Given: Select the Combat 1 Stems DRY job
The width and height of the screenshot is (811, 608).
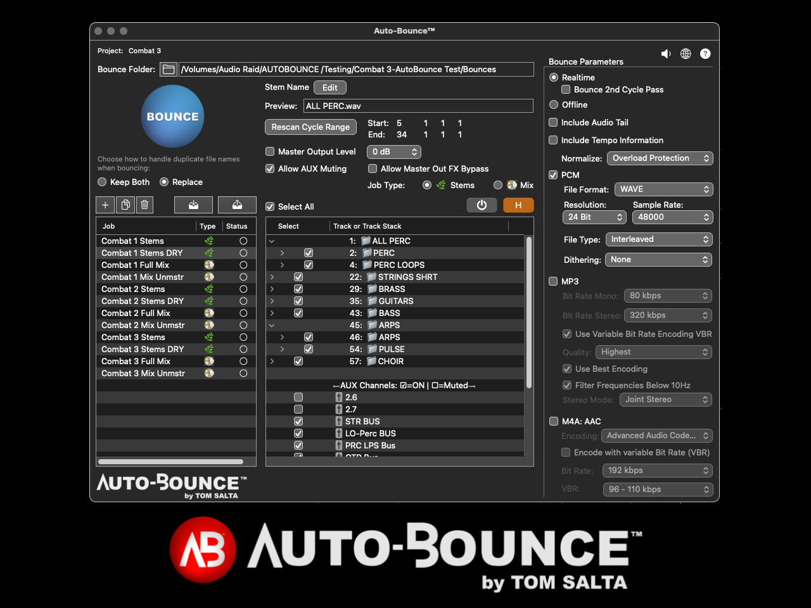Looking at the screenshot, I should point(176,253).
